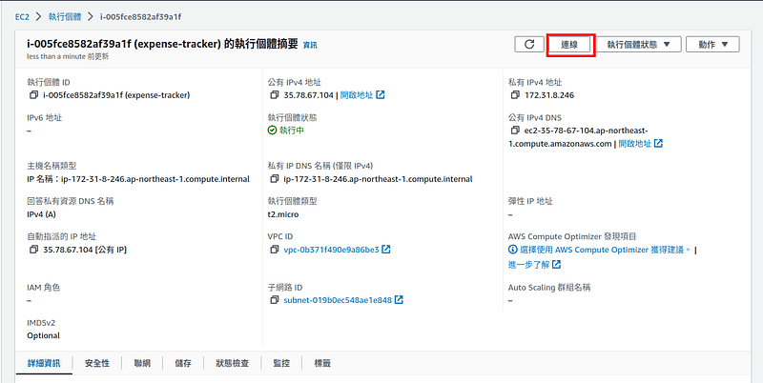The height and width of the screenshot is (383, 763).
Task: Switch to the 狀態檢查 tab
Action: (x=233, y=363)
